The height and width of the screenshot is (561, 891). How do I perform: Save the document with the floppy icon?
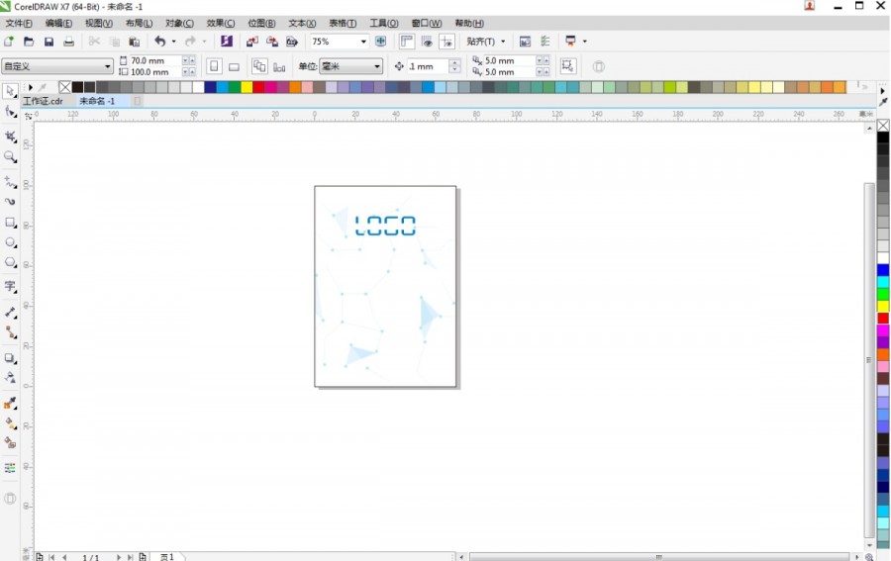point(49,42)
